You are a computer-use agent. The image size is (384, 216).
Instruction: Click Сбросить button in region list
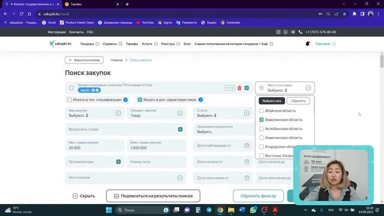point(298,101)
